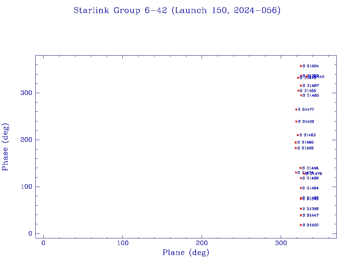Select the 'S 31500' satellite label
This screenshot has height=265, width=354.
click(x=310, y=225)
